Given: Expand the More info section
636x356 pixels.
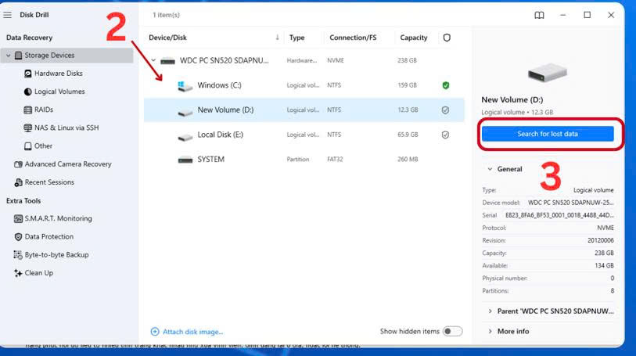Looking at the screenshot, I should pyautogui.click(x=490, y=331).
